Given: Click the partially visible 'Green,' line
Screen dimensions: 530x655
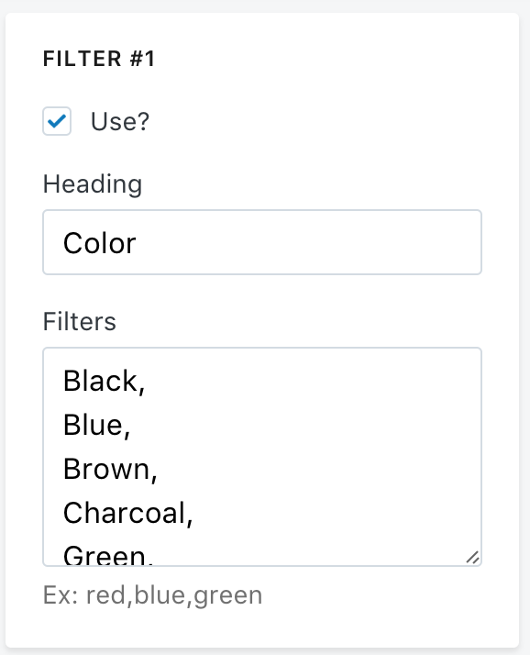Looking at the screenshot, I should 108,555.
